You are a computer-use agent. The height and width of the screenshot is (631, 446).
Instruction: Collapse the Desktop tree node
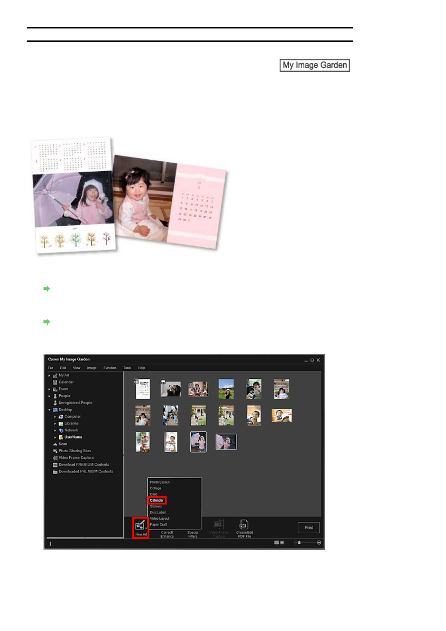pyautogui.click(x=49, y=410)
